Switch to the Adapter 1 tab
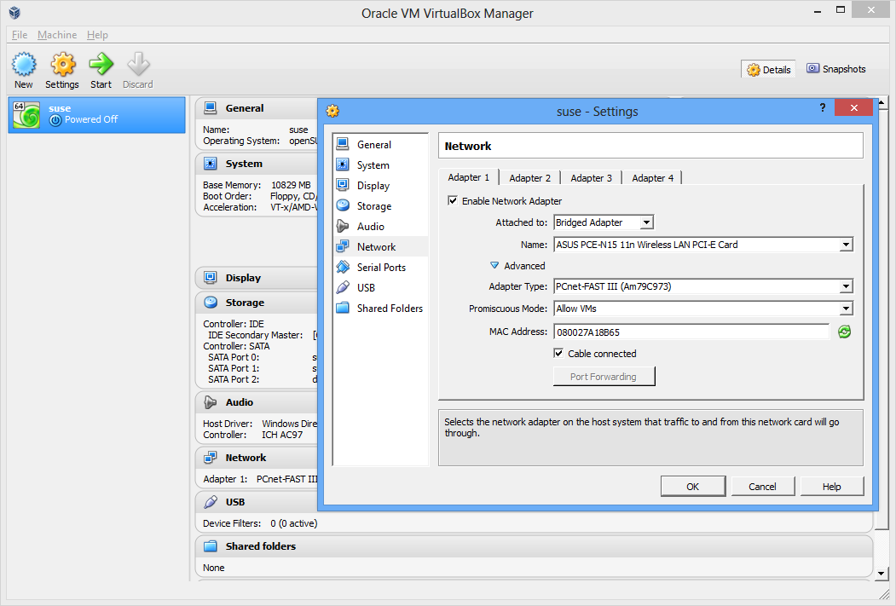Image resolution: width=896 pixels, height=606 pixels. pos(469,177)
